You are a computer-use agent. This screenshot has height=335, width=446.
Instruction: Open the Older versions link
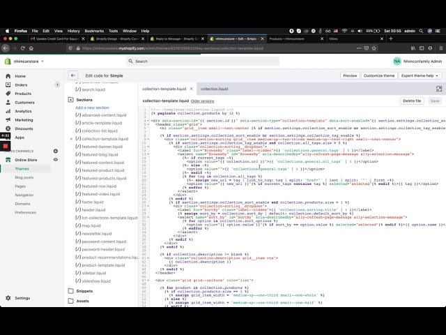click(x=203, y=101)
